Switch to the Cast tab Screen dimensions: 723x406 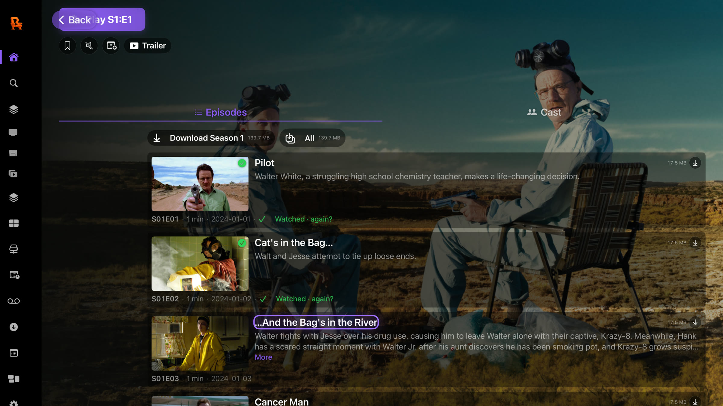click(544, 112)
